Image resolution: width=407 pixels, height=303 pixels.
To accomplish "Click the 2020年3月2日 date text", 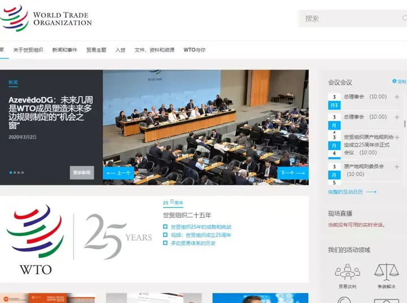I will [23, 137].
